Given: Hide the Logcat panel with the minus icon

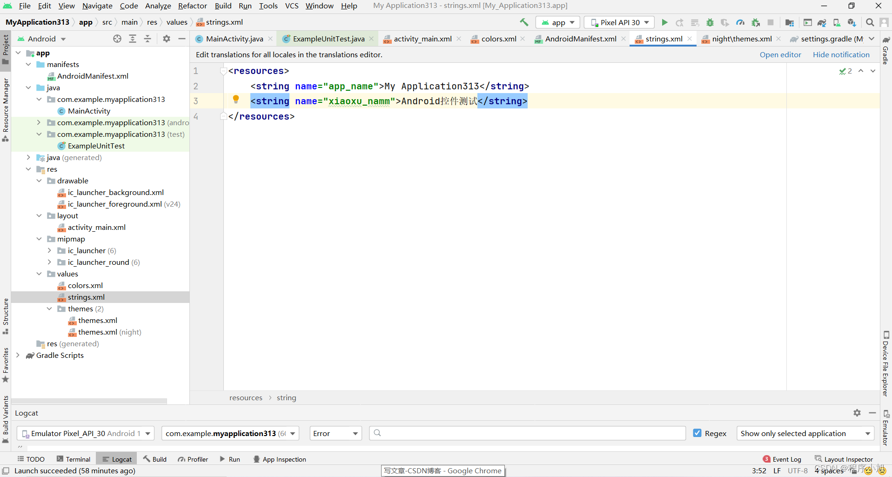Looking at the screenshot, I should (x=872, y=413).
